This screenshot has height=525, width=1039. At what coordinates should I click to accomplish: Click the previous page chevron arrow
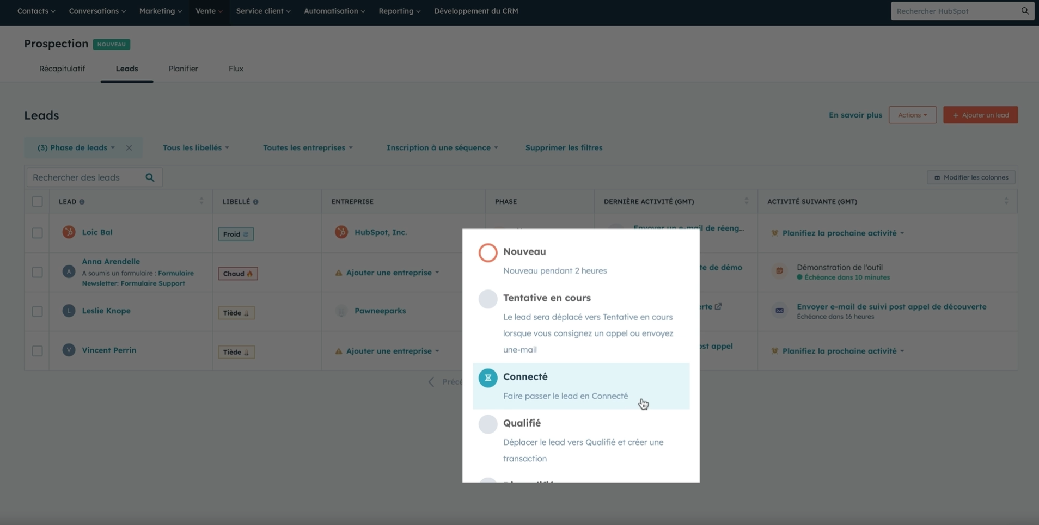click(x=431, y=382)
